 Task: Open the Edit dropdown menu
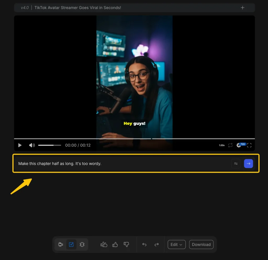(176, 244)
